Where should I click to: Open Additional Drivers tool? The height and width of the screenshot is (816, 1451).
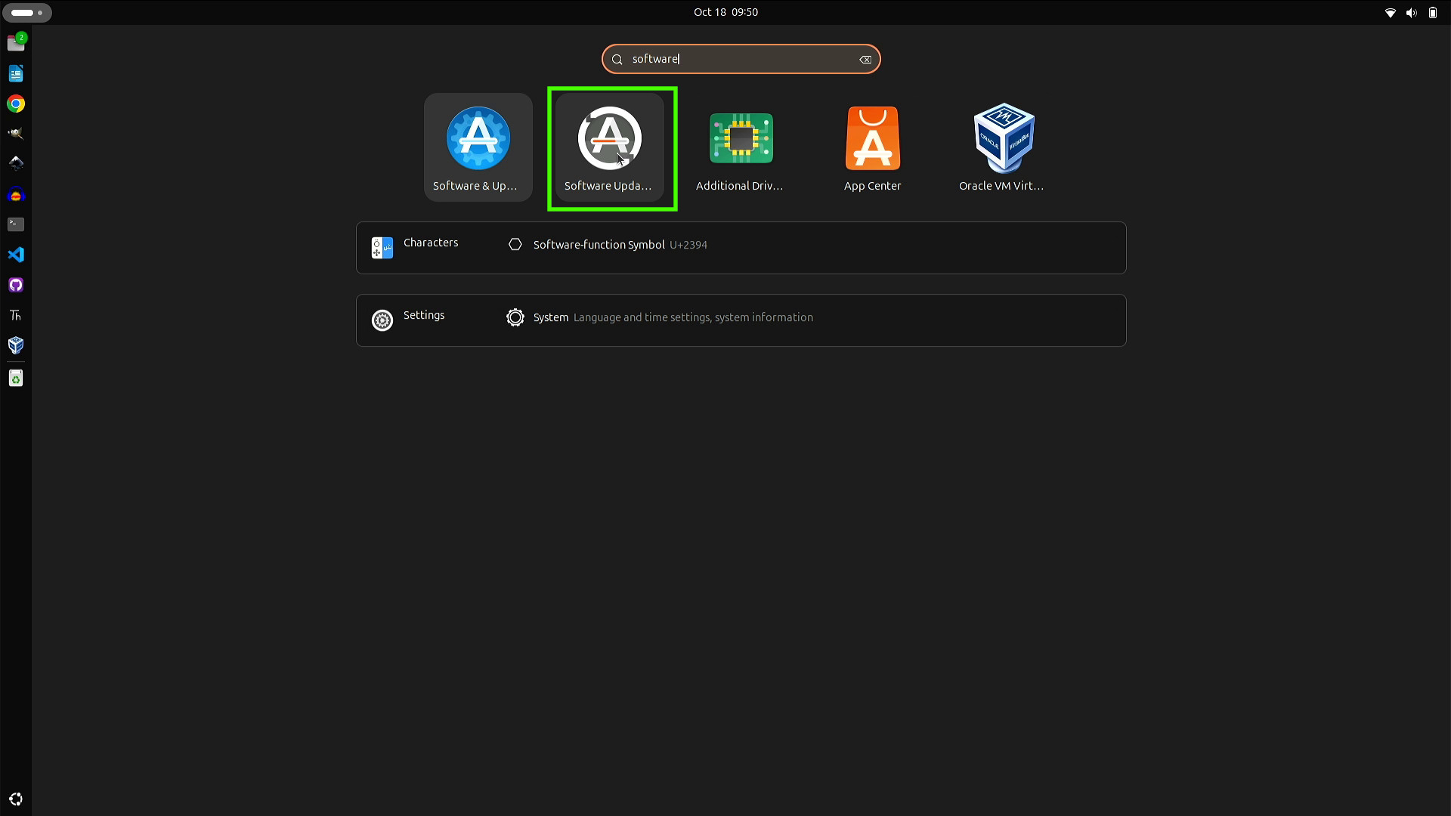(x=741, y=147)
